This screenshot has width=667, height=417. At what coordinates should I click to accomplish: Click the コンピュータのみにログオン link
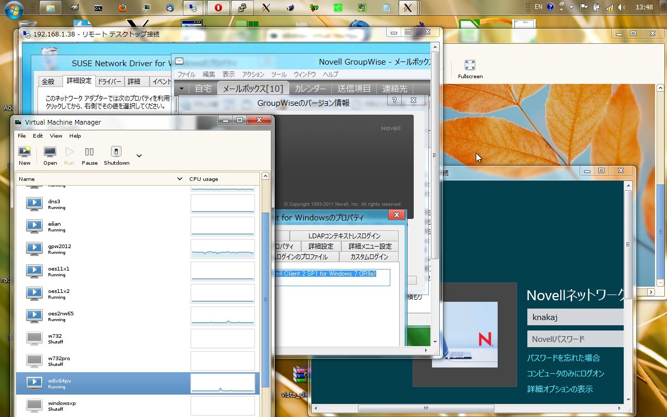point(565,374)
